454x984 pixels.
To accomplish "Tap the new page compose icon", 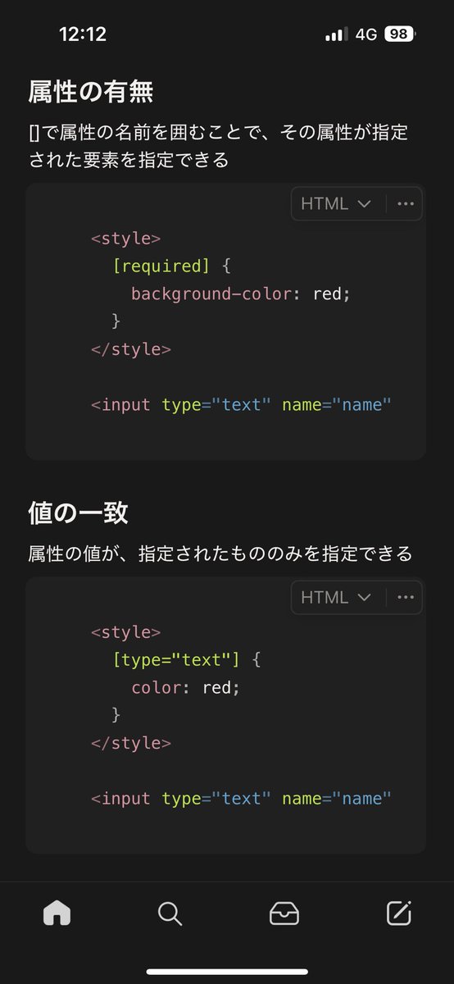I will 398,913.
